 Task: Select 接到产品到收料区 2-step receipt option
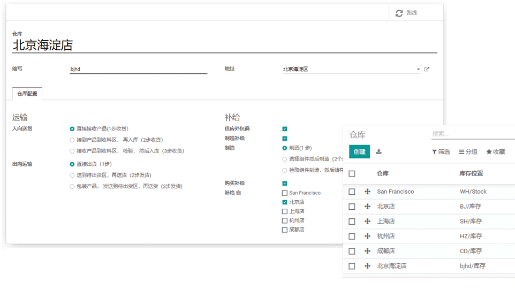click(x=72, y=140)
